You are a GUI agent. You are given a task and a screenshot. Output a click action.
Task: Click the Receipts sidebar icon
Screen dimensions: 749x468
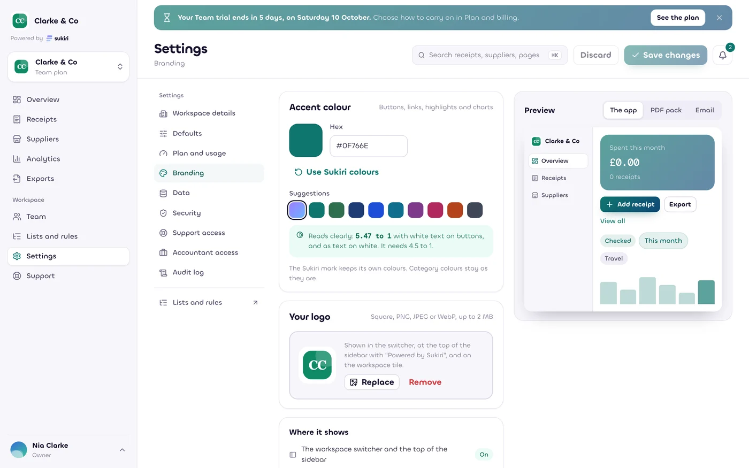click(x=17, y=119)
